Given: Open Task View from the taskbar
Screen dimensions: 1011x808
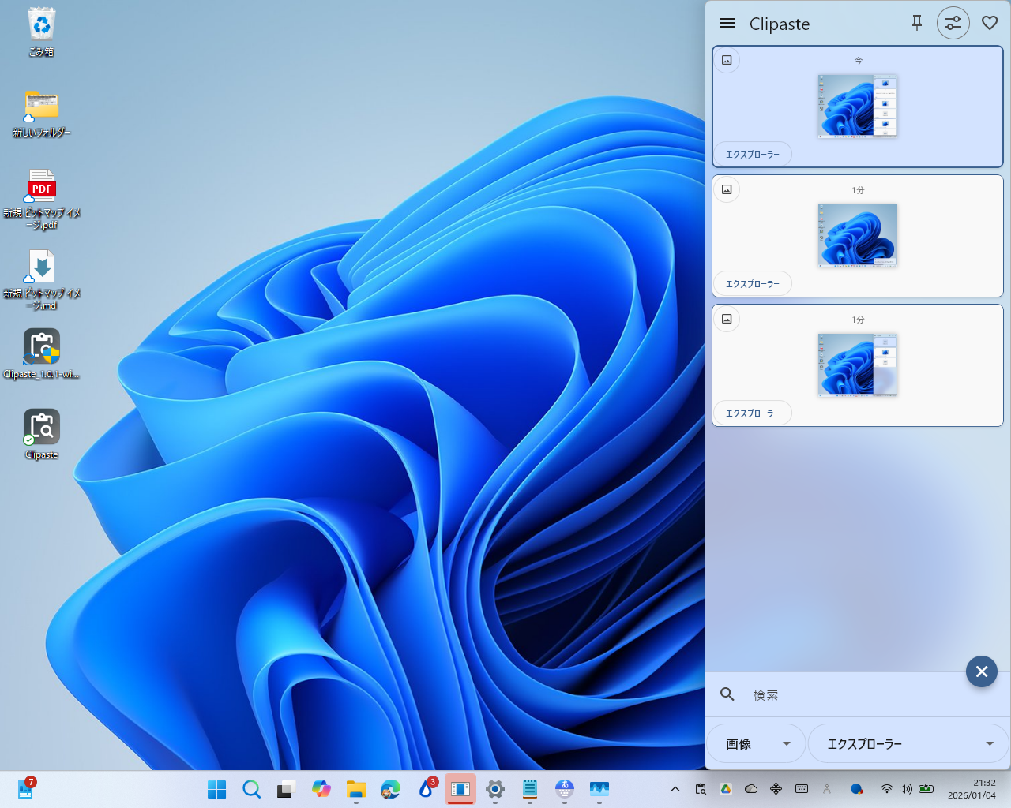Looking at the screenshot, I should (x=286, y=789).
